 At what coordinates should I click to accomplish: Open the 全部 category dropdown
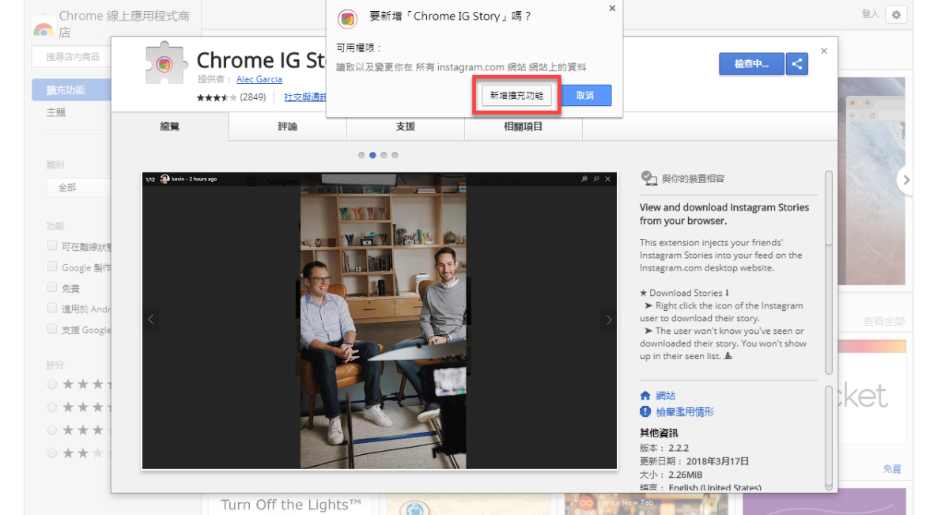[x=78, y=187]
